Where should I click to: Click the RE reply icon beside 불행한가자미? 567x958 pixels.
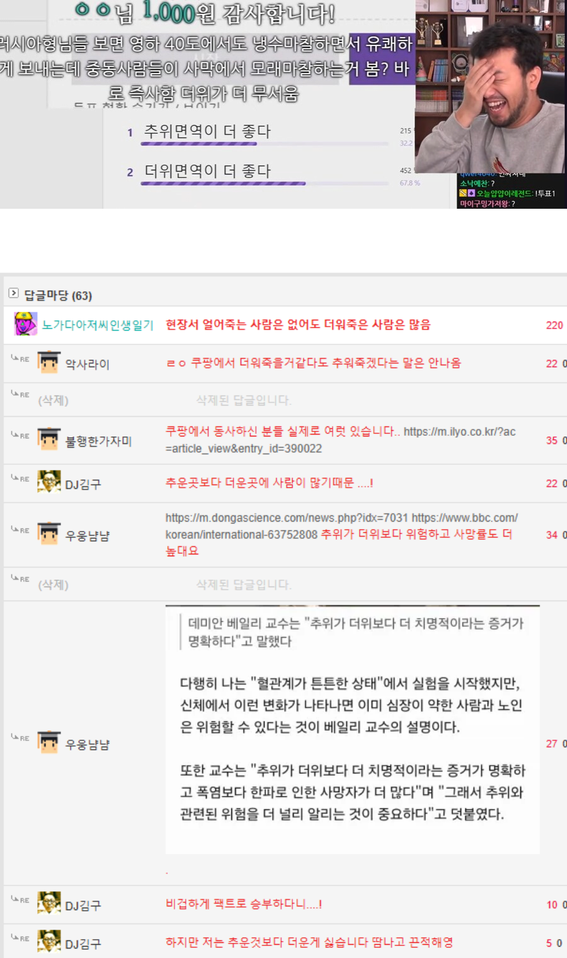pyautogui.click(x=20, y=435)
